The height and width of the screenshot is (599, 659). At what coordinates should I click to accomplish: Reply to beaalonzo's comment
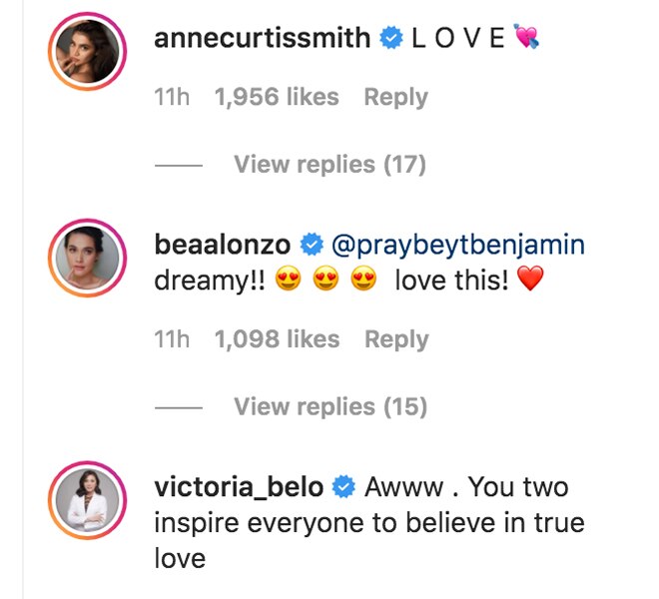click(x=396, y=339)
